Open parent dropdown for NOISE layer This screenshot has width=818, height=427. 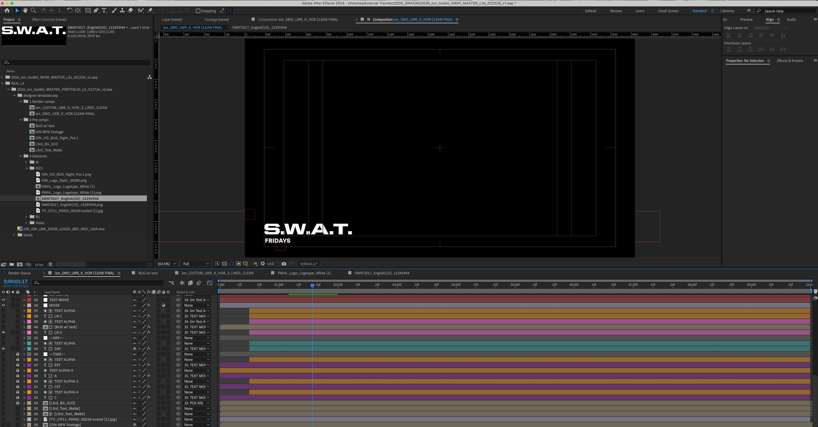(x=197, y=305)
